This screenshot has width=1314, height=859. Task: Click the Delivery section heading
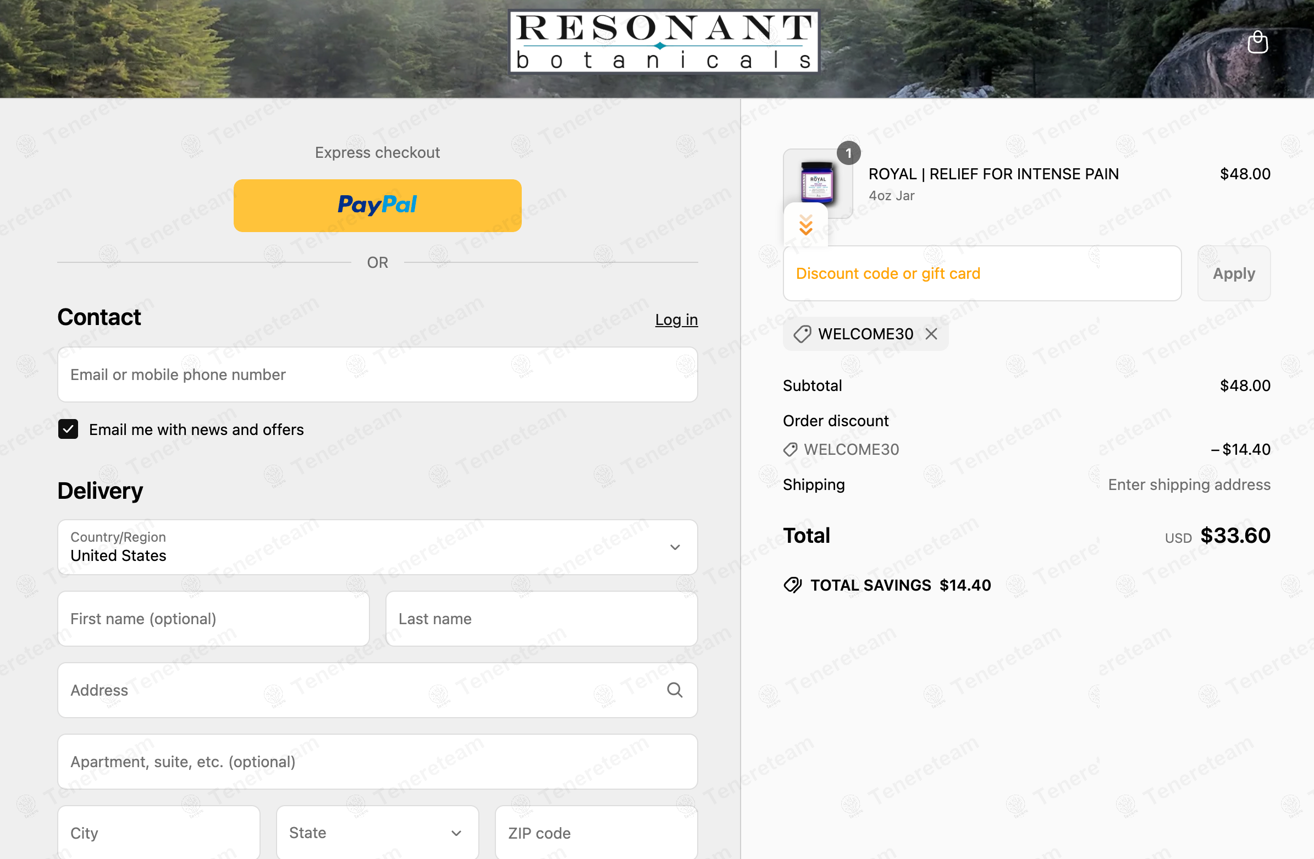[100, 490]
